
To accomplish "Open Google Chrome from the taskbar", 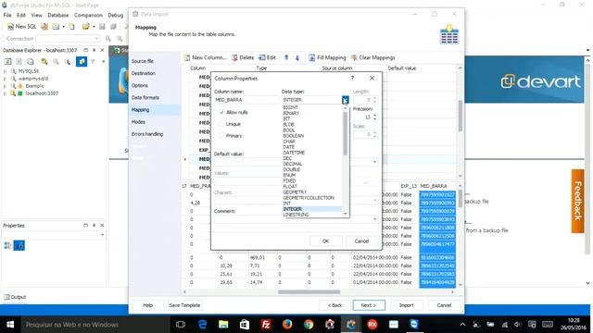I will click(309, 325).
